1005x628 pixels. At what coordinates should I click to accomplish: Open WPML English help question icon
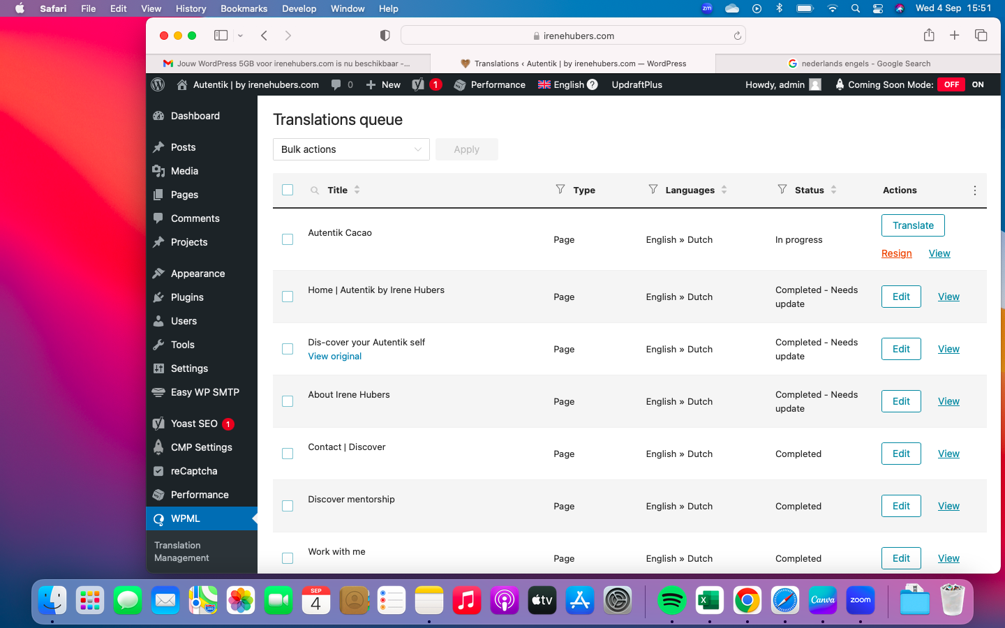593,84
